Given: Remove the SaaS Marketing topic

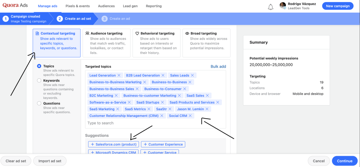Looking at the screenshot, I should [117, 109].
